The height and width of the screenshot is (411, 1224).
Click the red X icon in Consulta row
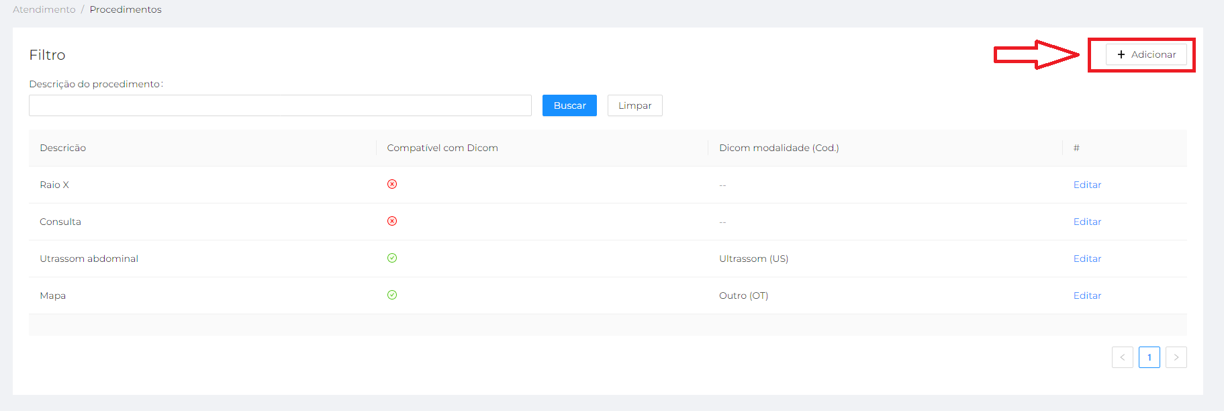click(392, 221)
